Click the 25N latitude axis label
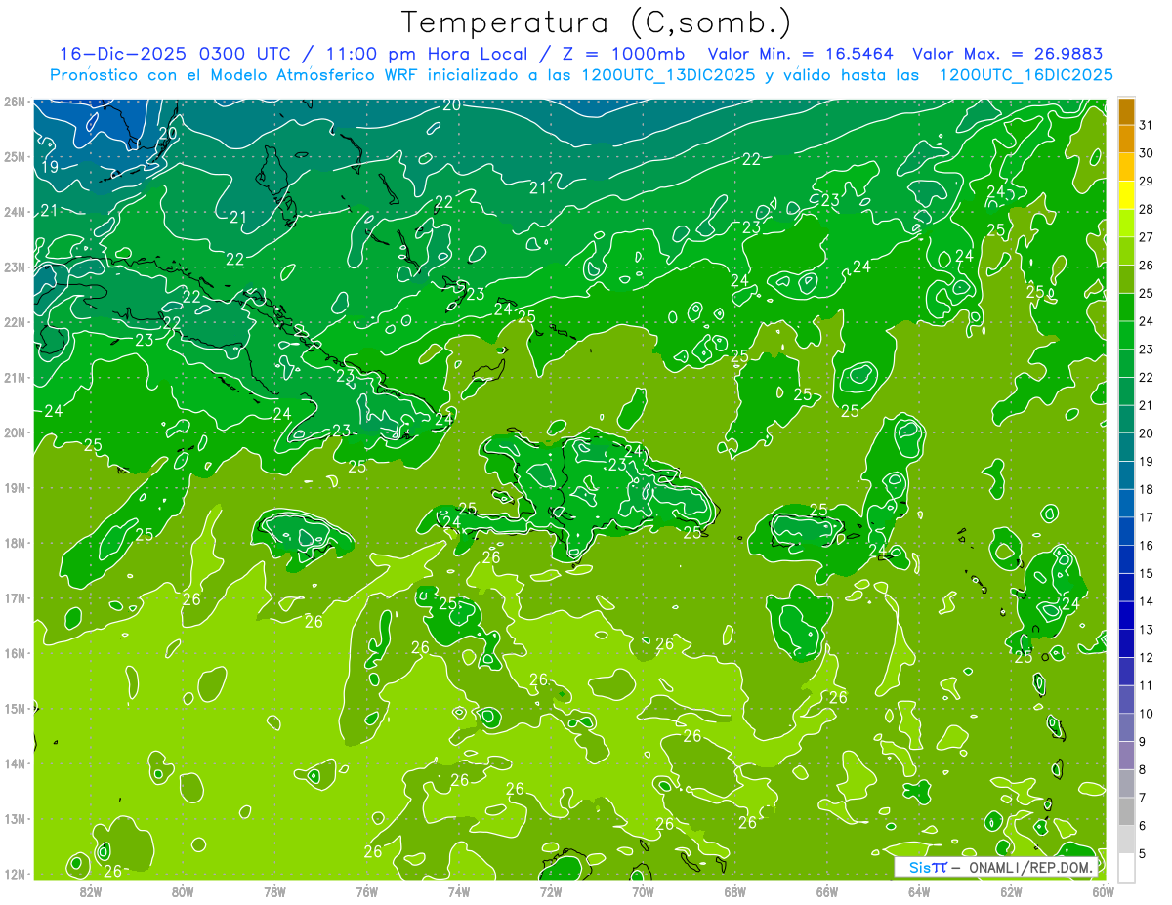Image resolution: width=1172 pixels, height=905 pixels. click(15, 156)
